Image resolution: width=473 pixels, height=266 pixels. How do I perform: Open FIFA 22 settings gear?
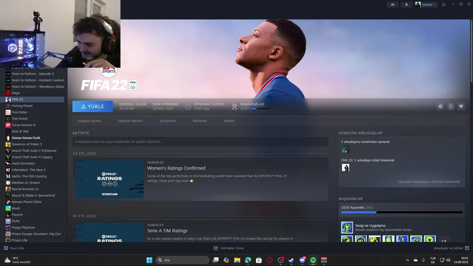[x=440, y=106]
